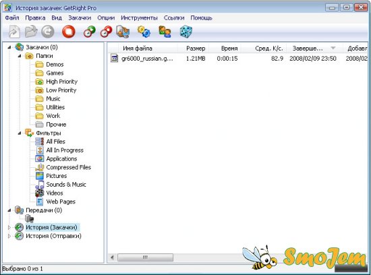Screen dimensions: 371x275
Task: Click the sort arrow on Заверше... column
Action: click(333, 48)
